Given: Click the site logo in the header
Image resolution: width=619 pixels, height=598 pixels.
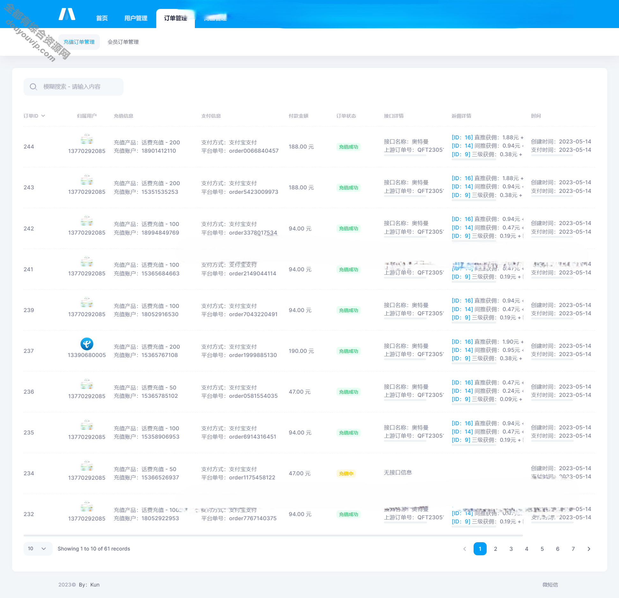Looking at the screenshot, I should pyautogui.click(x=67, y=14).
